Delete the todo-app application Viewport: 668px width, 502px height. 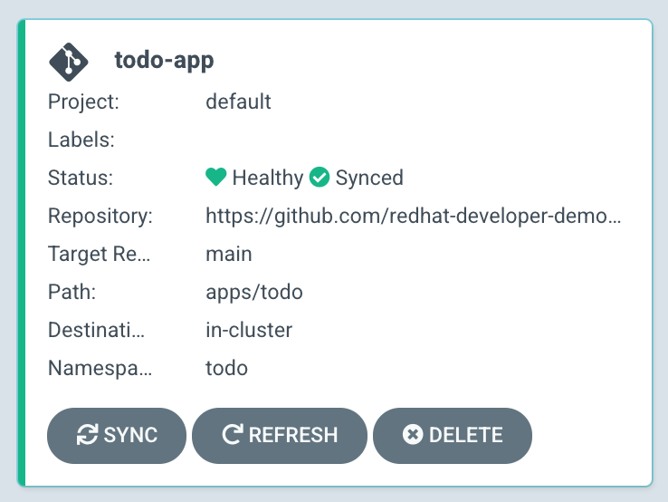[453, 436]
